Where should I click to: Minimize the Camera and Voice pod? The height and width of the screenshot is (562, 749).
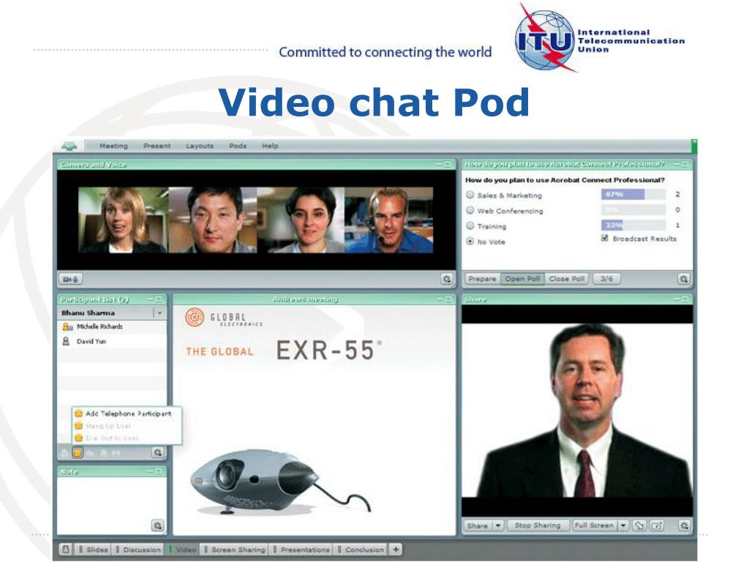pos(439,165)
